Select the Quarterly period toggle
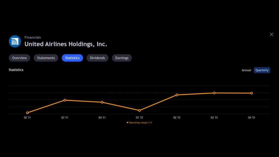279x157 pixels. tap(262, 70)
